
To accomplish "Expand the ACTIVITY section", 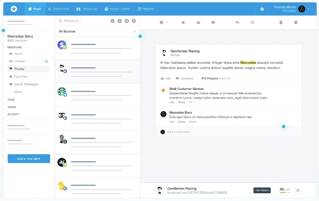I will coord(13,114).
